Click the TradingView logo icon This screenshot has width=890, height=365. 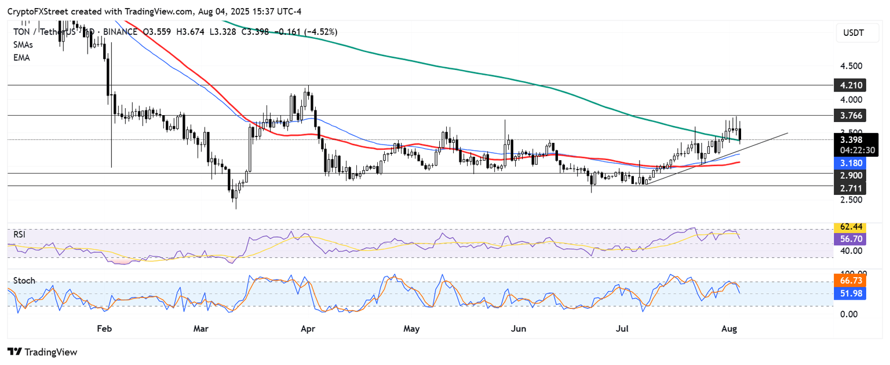tap(14, 352)
